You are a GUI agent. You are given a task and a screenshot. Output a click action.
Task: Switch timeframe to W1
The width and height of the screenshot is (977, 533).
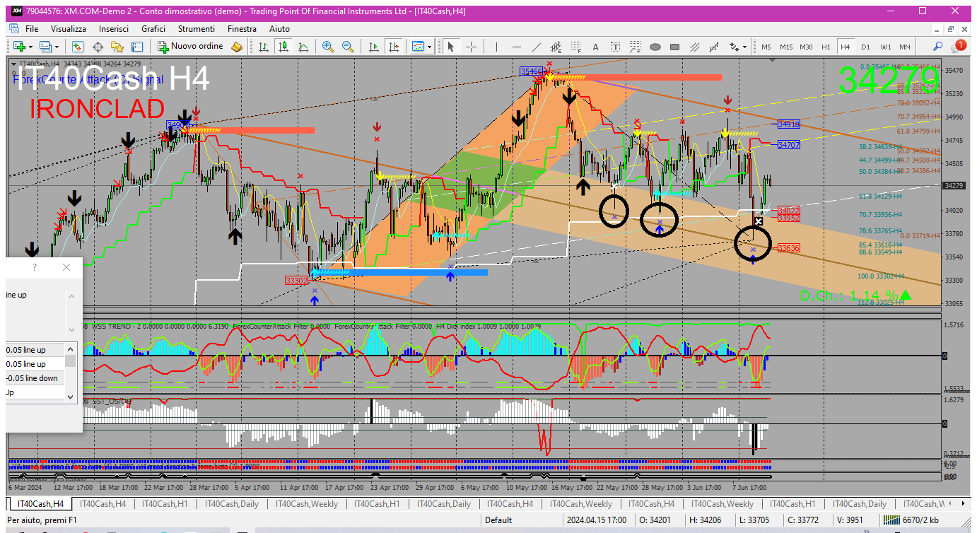click(x=885, y=47)
